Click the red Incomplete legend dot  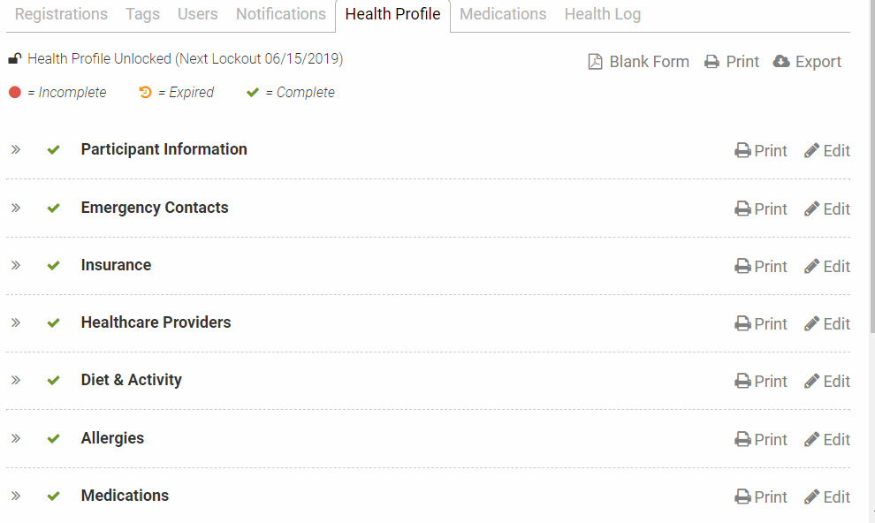pos(15,93)
